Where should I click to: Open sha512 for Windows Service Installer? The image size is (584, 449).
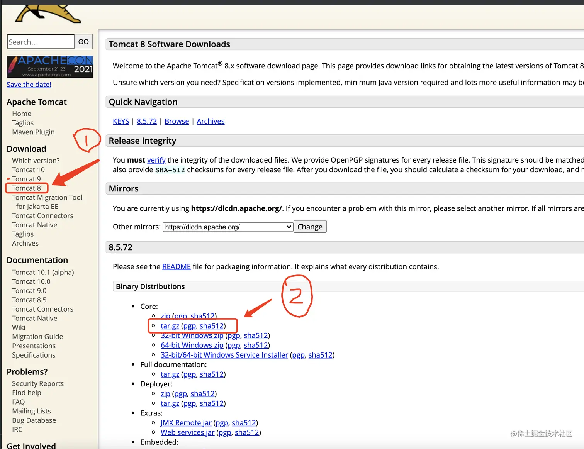coord(320,355)
